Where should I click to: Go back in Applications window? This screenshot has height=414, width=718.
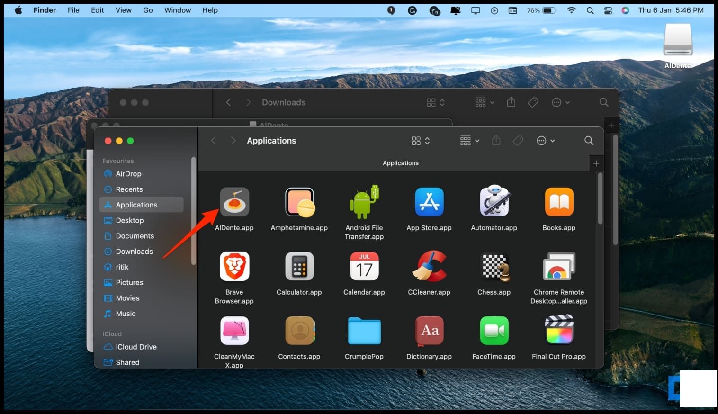[214, 141]
